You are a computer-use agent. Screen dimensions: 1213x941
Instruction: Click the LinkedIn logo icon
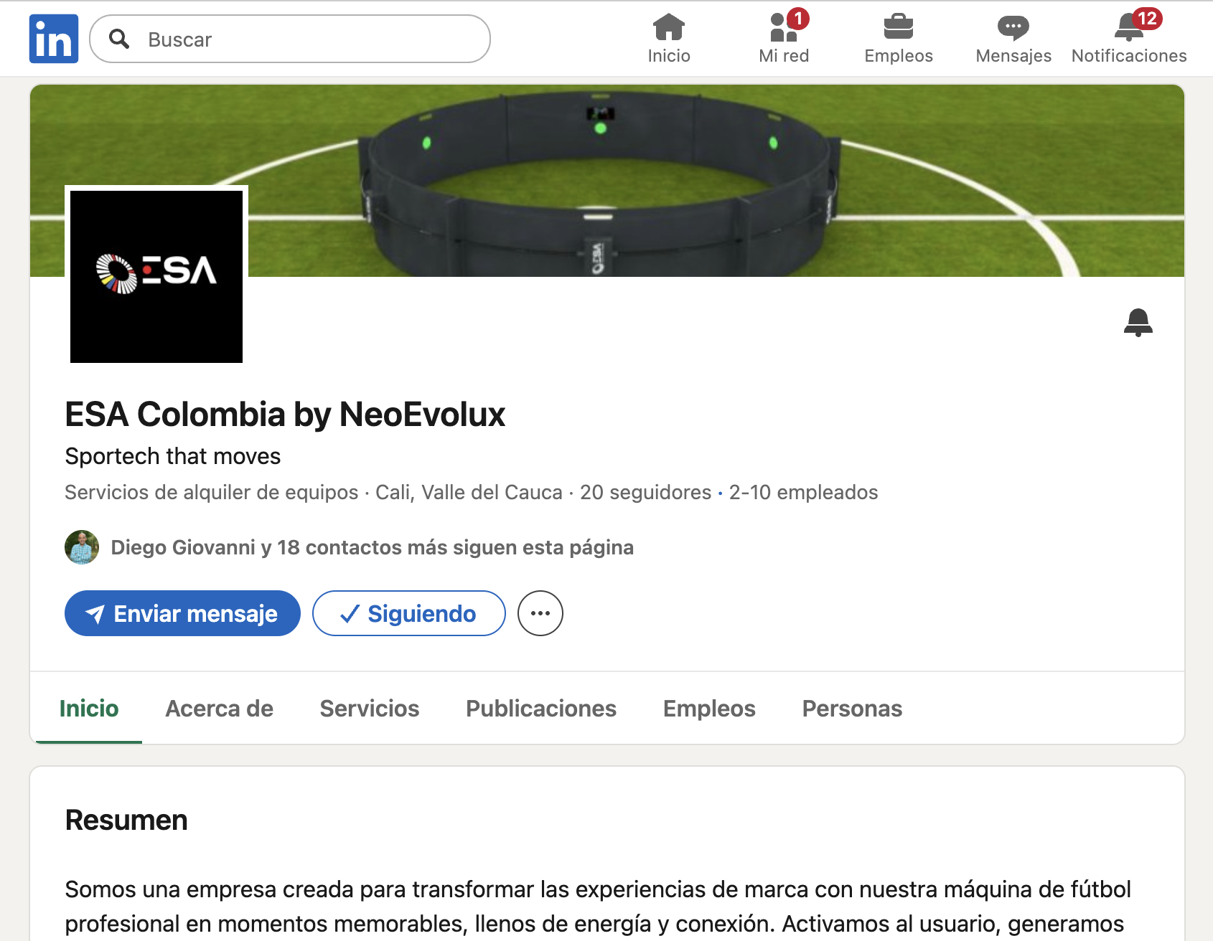coord(54,39)
